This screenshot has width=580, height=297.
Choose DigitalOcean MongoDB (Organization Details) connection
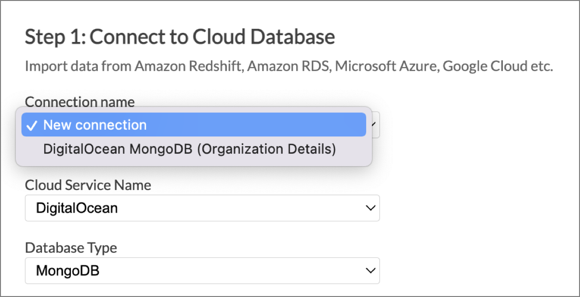(x=189, y=148)
